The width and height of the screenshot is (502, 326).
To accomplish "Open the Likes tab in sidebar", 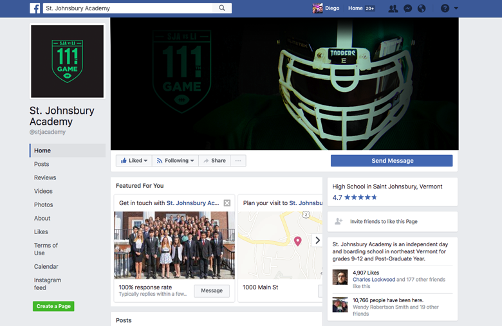I will click(x=41, y=231).
